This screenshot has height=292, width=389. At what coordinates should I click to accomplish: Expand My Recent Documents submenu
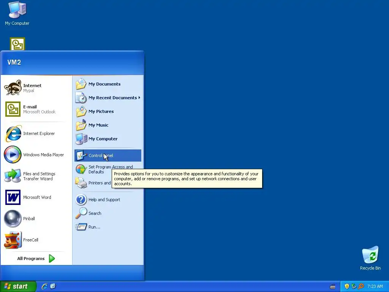pos(108,98)
